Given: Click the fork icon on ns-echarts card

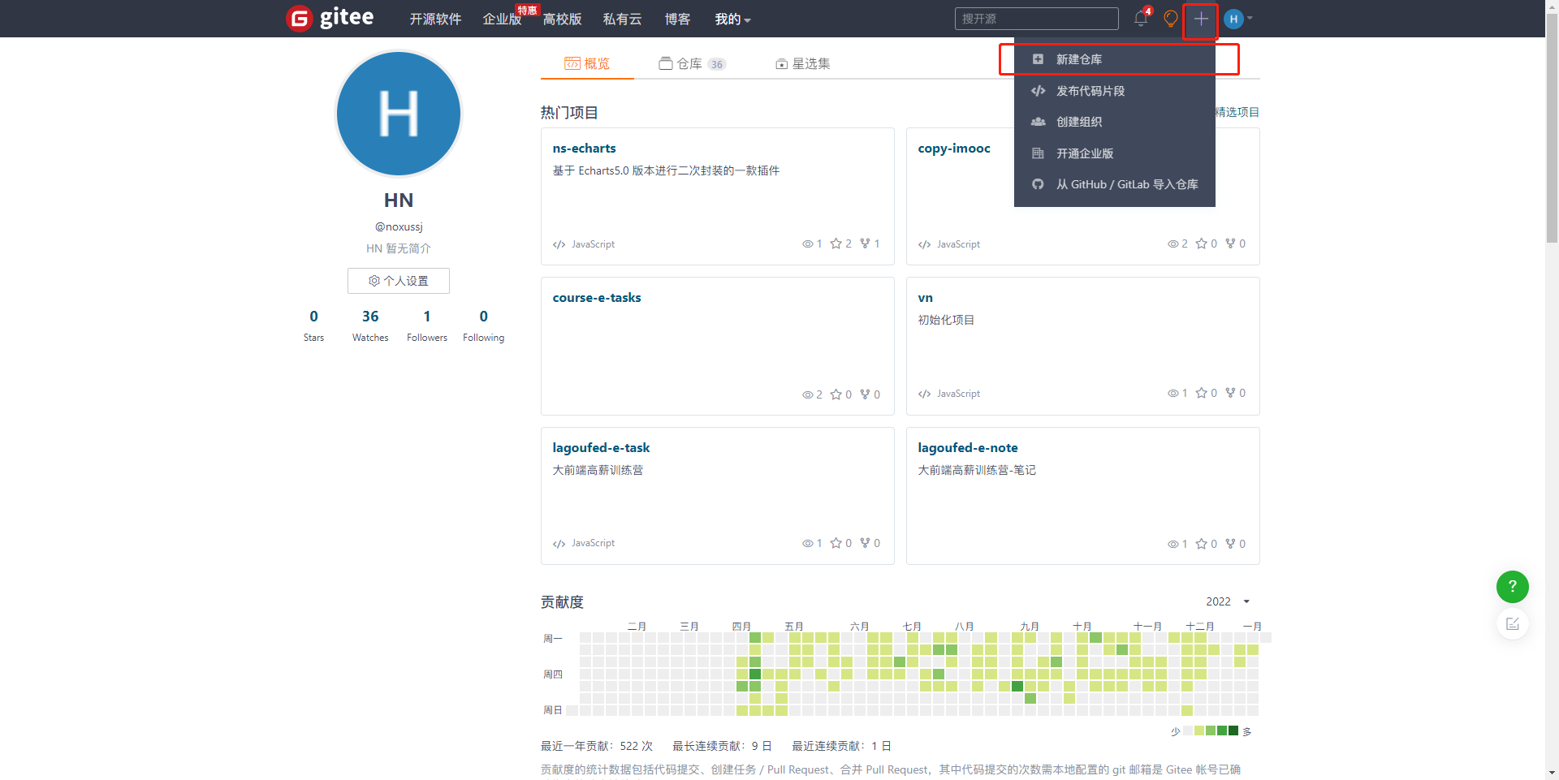Looking at the screenshot, I should [x=865, y=243].
